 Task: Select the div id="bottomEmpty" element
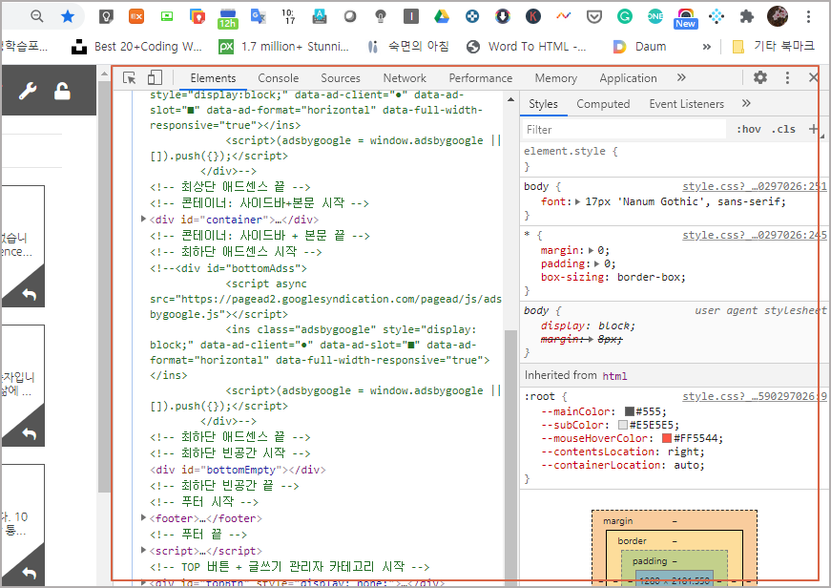coord(238,470)
